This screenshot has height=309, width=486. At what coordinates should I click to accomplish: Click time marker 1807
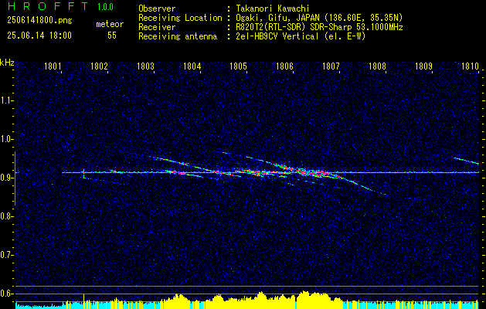click(331, 66)
